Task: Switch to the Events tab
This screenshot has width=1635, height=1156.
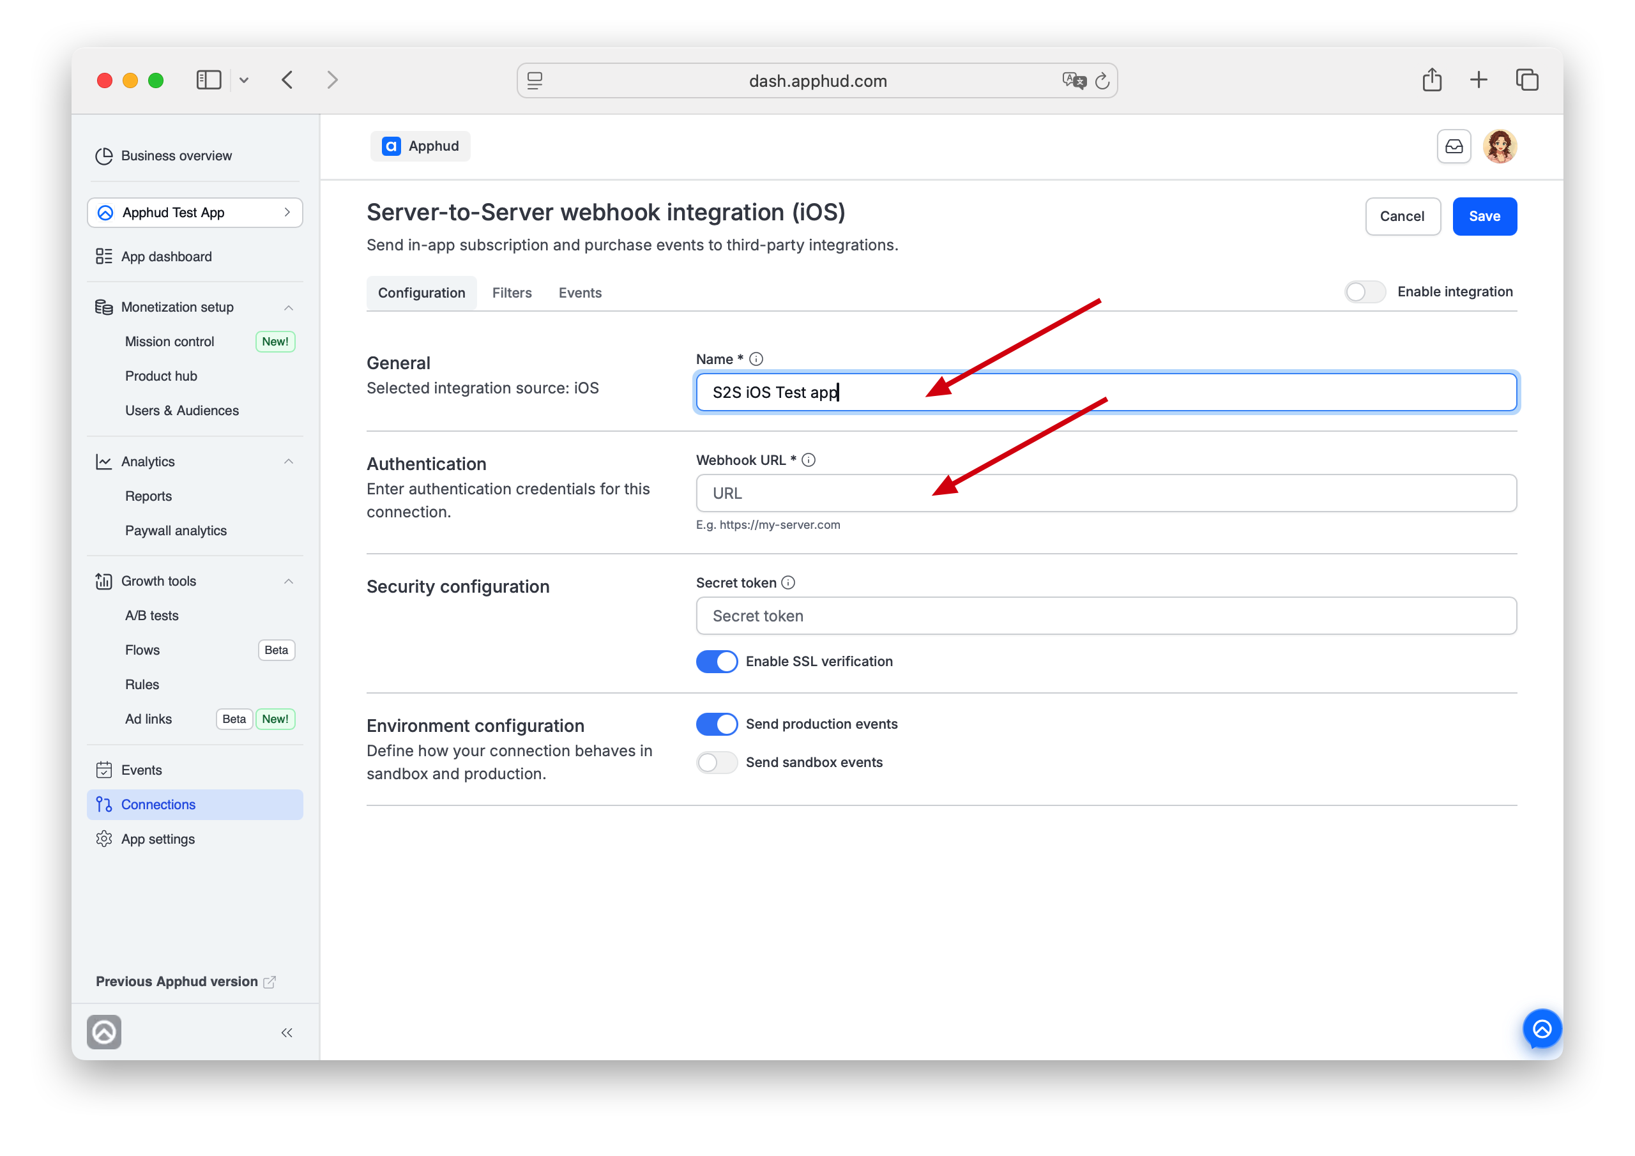Action: coord(580,293)
